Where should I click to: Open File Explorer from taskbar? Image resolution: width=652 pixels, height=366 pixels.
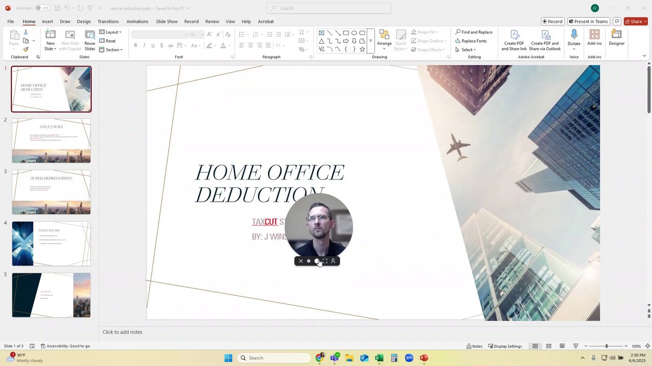point(349,358)
